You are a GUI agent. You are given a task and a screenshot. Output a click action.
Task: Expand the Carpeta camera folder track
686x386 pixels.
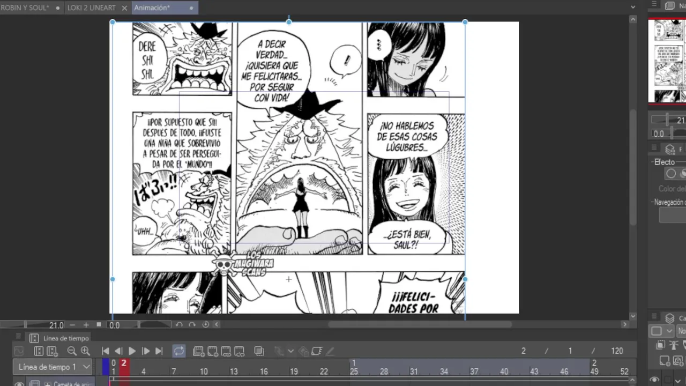coord(48,384)
